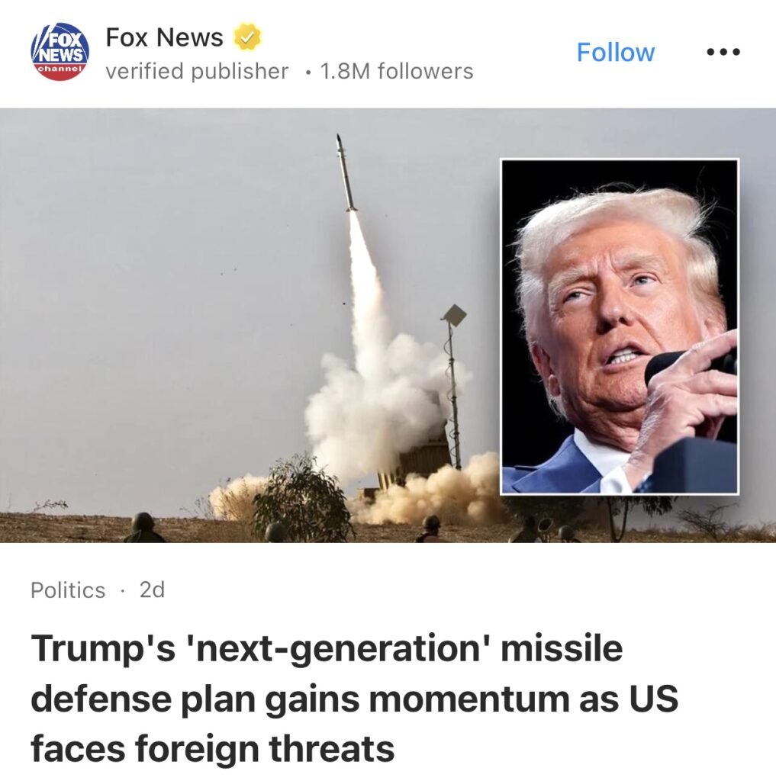776x781 pixels.
Task: Open the Fox News publisher name
Action: pyautogui.click(x=165, y=37)
